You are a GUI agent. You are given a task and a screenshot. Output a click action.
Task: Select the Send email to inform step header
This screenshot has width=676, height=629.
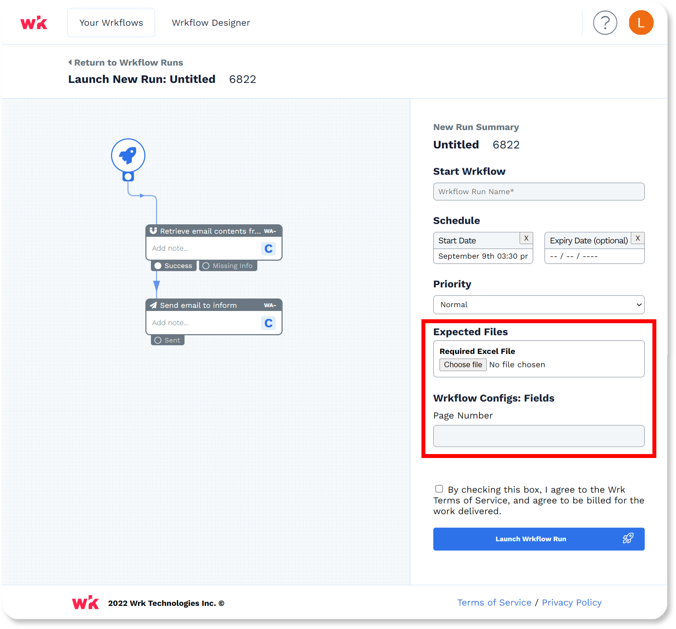tap(214, 305)
